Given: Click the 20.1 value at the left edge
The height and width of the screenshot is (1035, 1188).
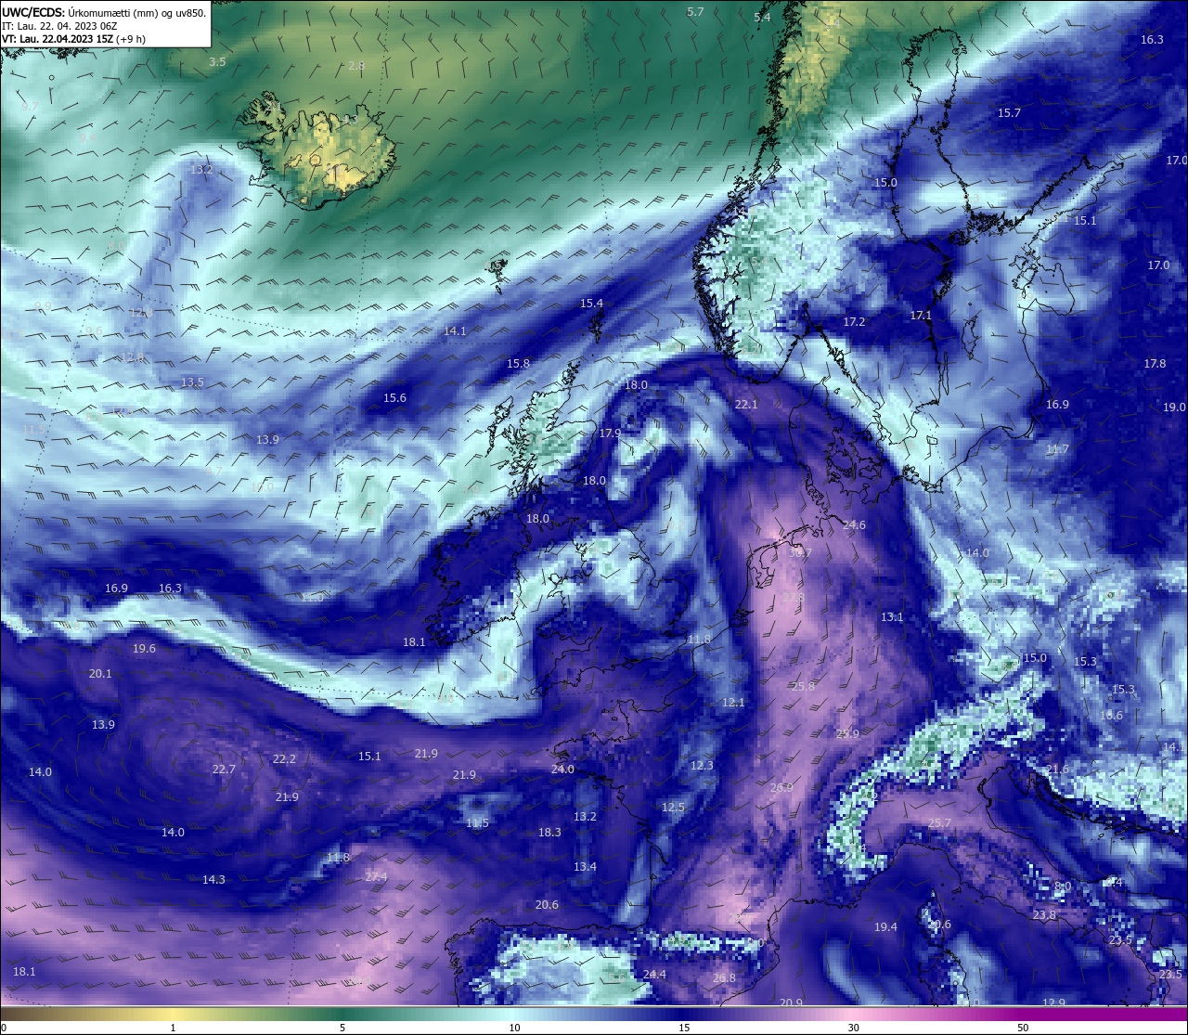Looking at the screenshot, I should click(x=100, y=673).
